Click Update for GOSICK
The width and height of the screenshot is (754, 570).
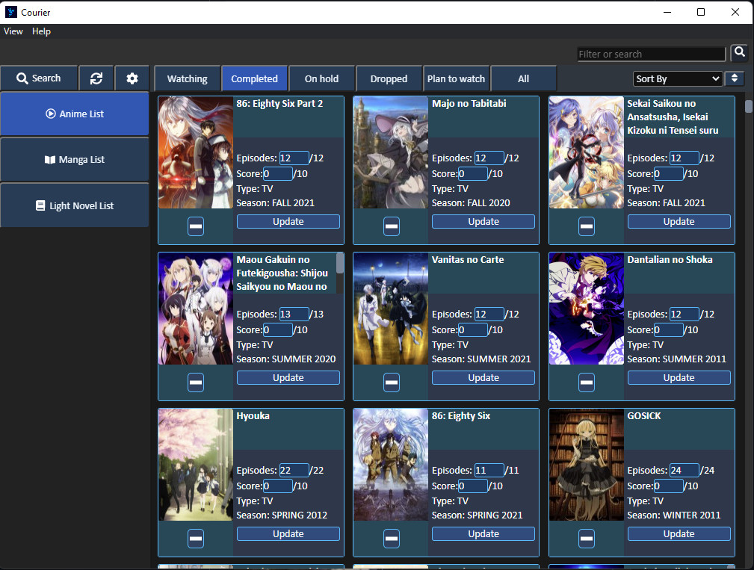click(679, 534)
